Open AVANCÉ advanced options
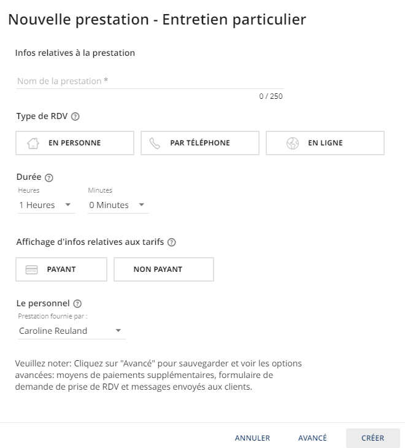The image size is (405, 448). coord(312,438)
